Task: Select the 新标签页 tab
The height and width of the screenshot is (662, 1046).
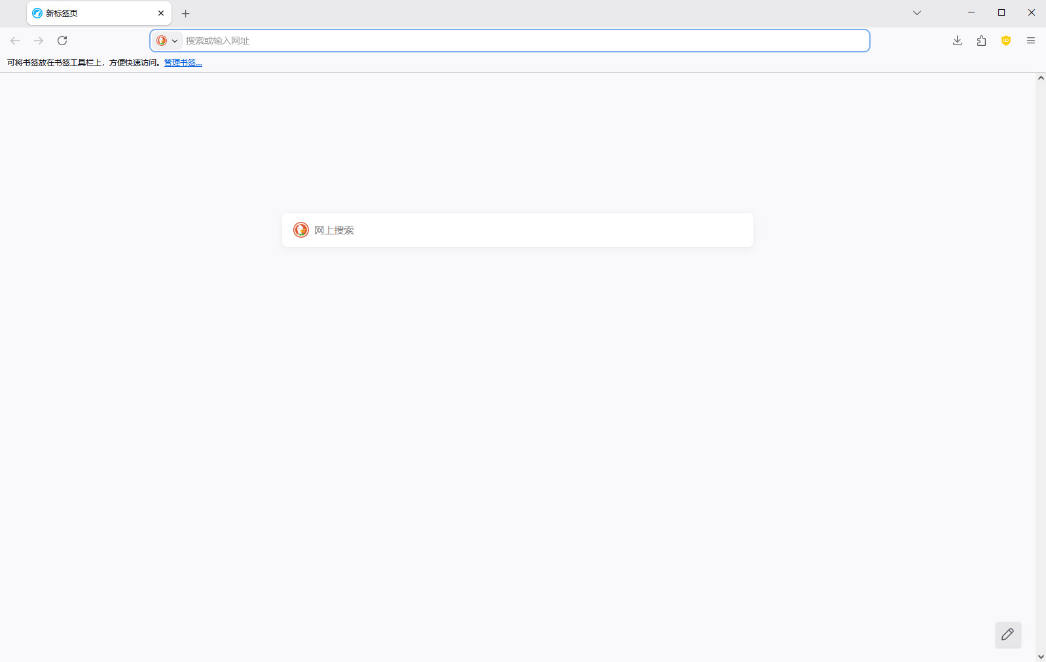Action: 99,13
